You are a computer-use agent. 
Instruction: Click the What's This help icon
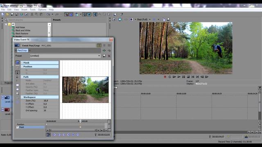[122, 15]
